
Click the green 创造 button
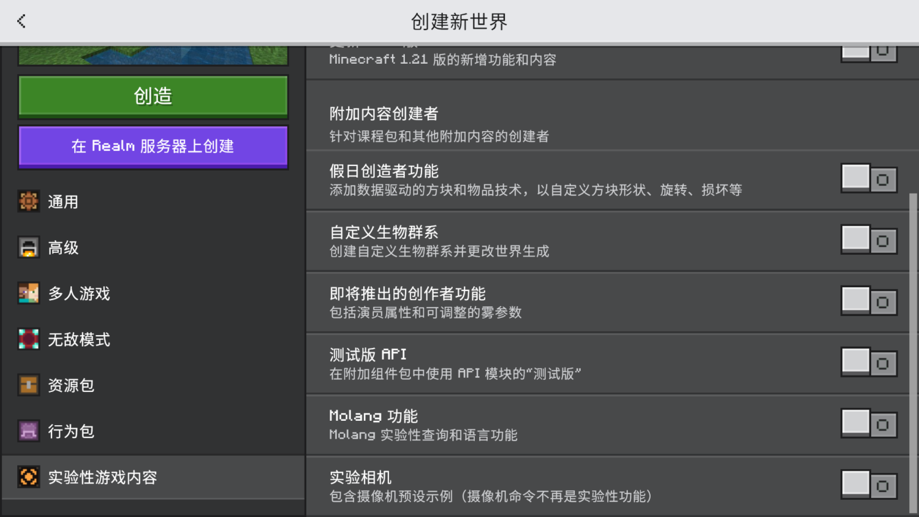coord(153,96)
